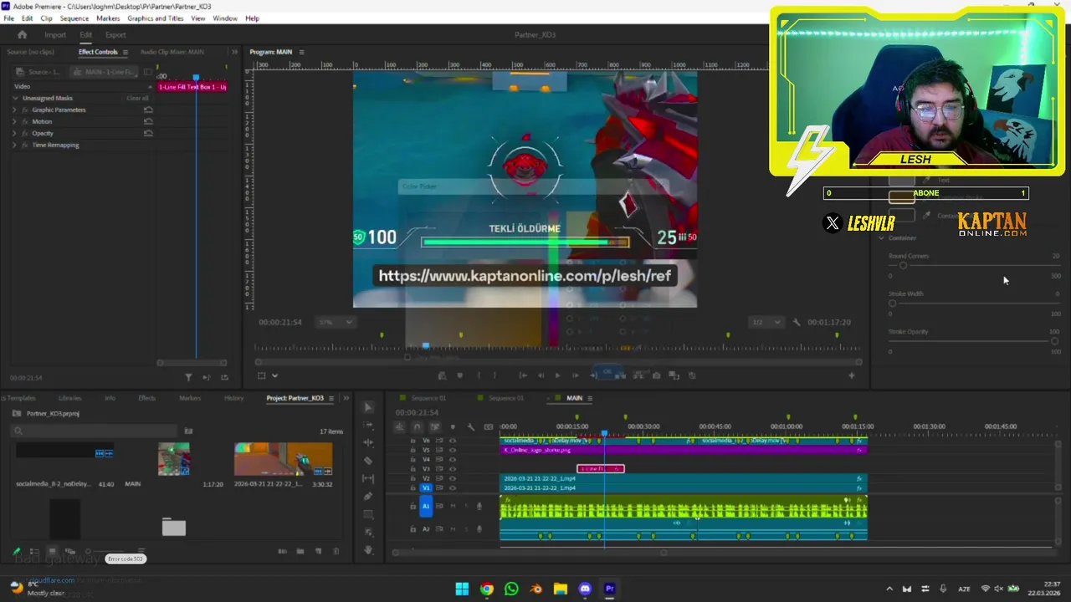Image resolution: width=1071 pixels, height=602 pixels.
Task: Select the Track Select Forward tool
Action: click(368, 425)
